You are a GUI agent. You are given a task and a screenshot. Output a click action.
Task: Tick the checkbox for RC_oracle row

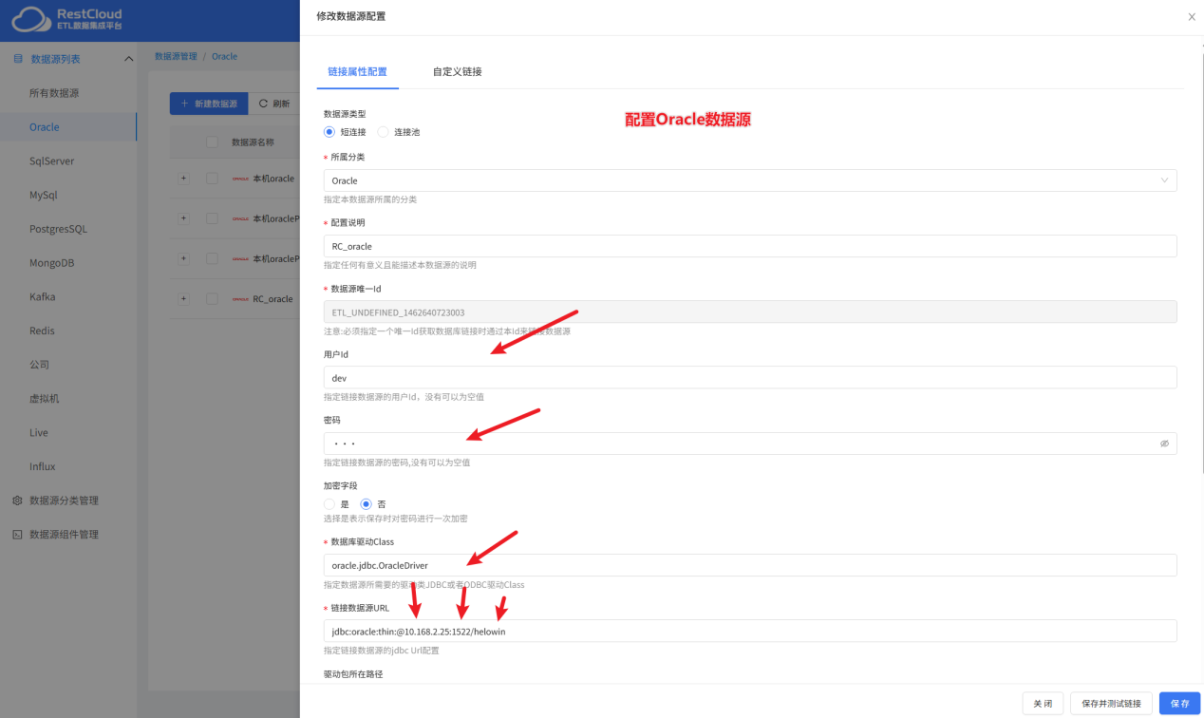(212, 299)
